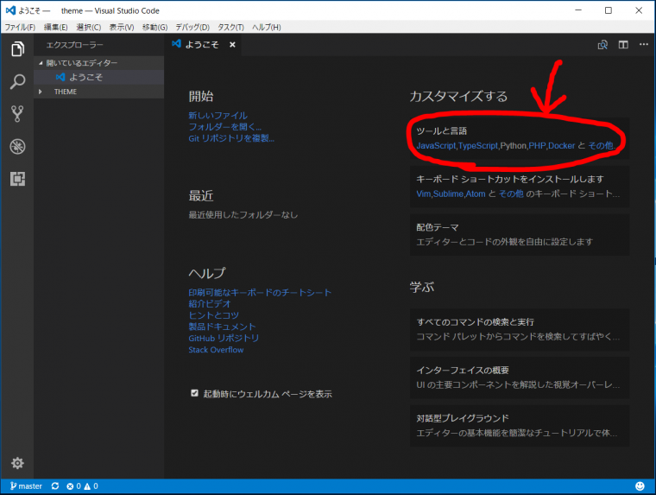Click the warning count triangle in status bar

[87, 486]
